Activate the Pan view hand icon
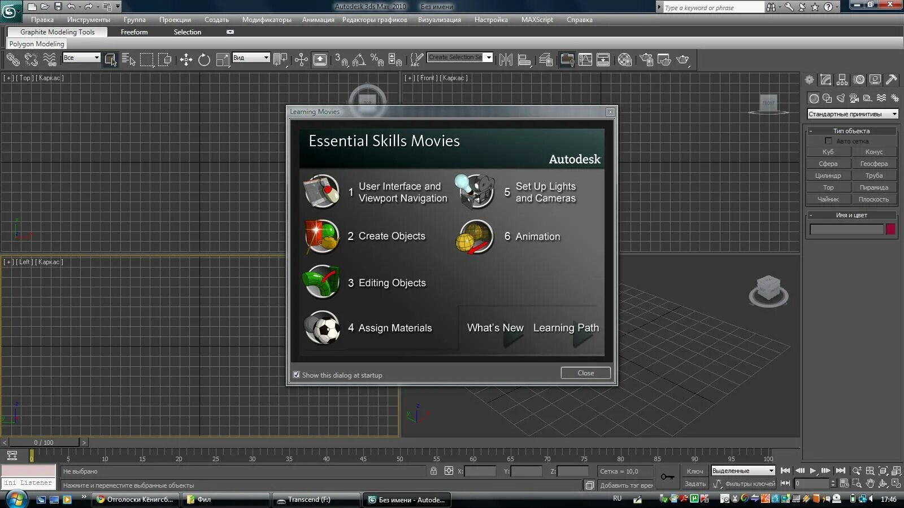This screenshot has height=508, width=904. click(870, 483)
